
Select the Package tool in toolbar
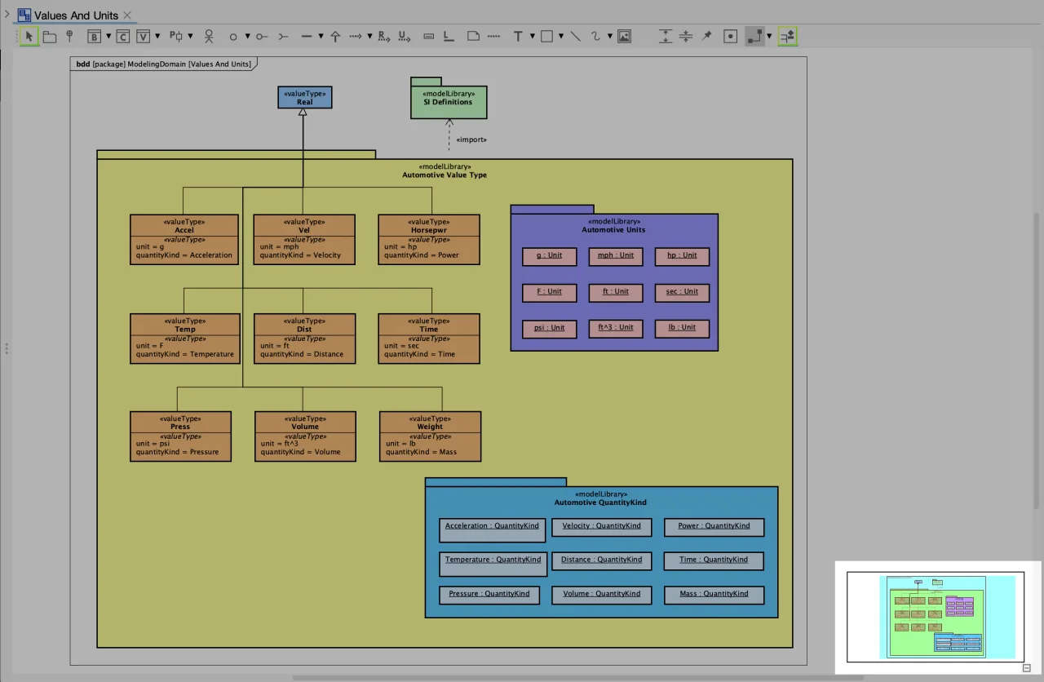pos(50,37)
